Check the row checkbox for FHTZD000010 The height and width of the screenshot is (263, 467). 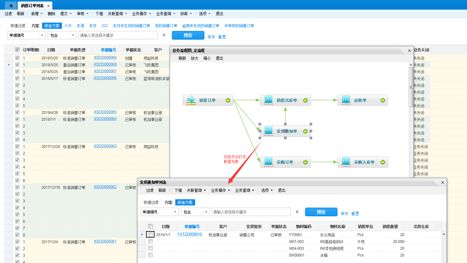point(151,235)
